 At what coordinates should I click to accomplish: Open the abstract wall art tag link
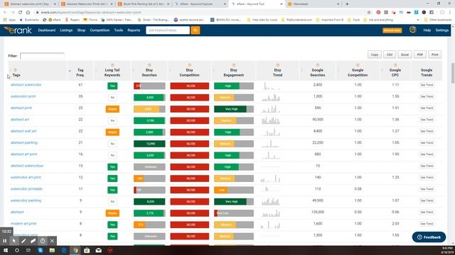tap(23, 131)
